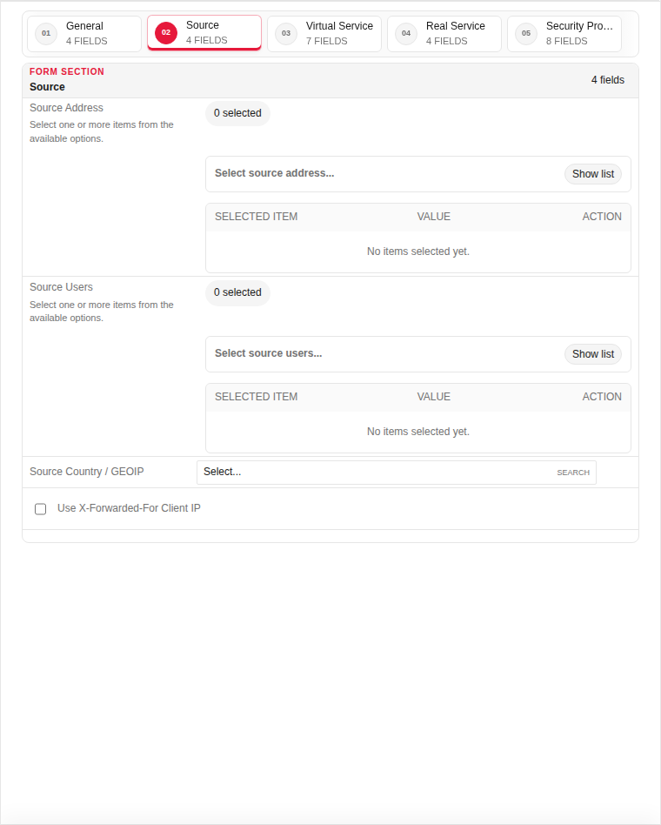Screen dimensions: 661x825
Task: Click the 03 step badge for Virtual Service
Action: coord(286,34)
